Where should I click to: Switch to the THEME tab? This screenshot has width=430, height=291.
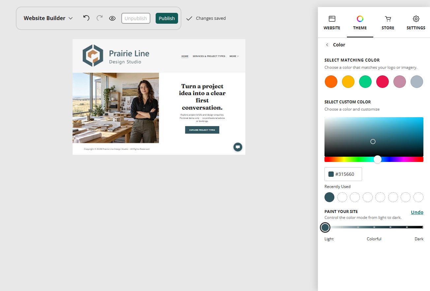tap(360, 23)
